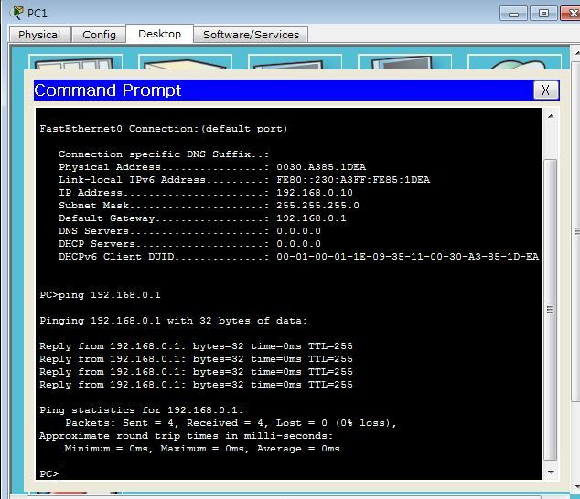Screen dimensions: 580x499
Task: Maximize the PC1 window
Action: pyautogui.click(x=543, y=14)
